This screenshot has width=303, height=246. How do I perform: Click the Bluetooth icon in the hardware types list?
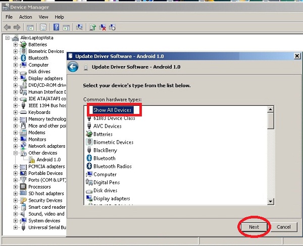pyautogui.click(x=89, y=158)
